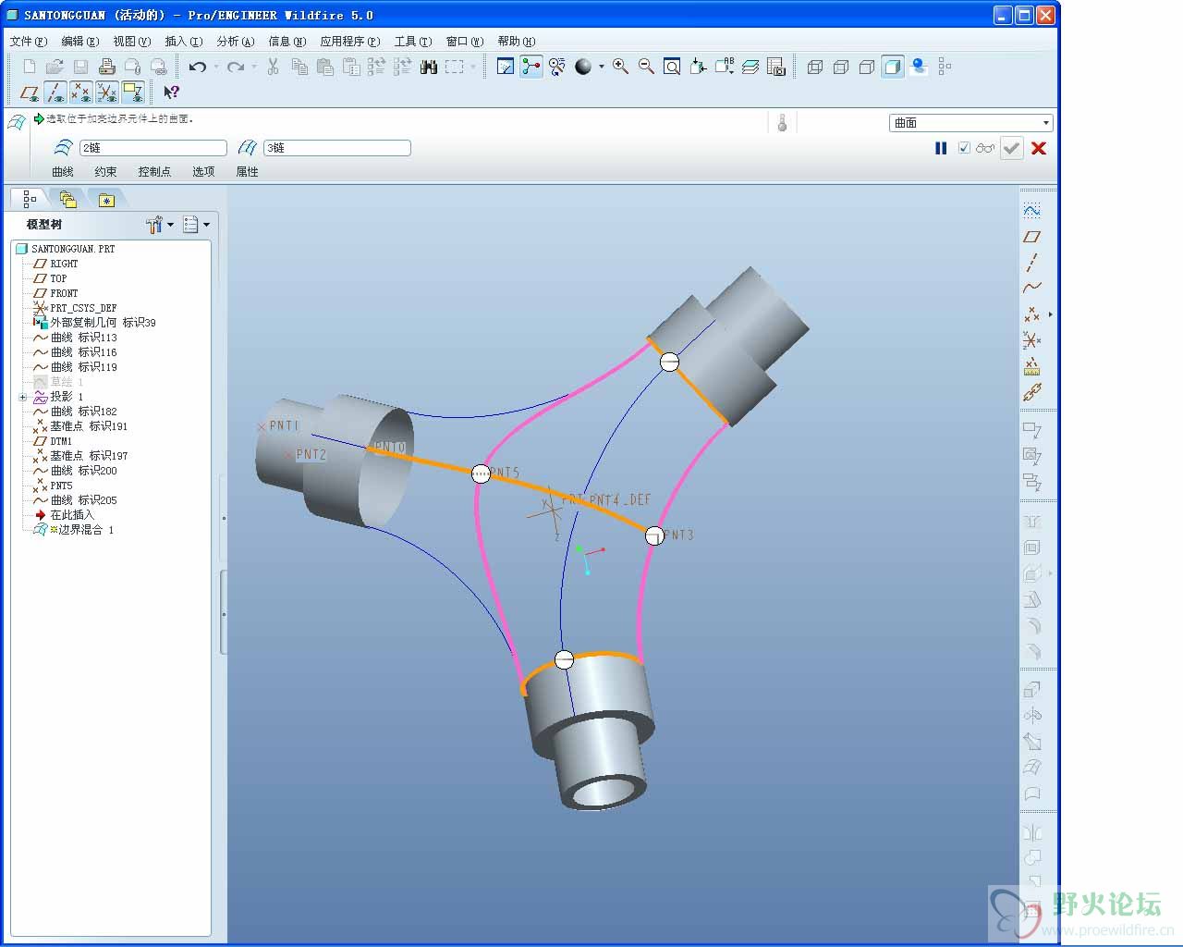Open the 曲线 dashboard panel

63,172
